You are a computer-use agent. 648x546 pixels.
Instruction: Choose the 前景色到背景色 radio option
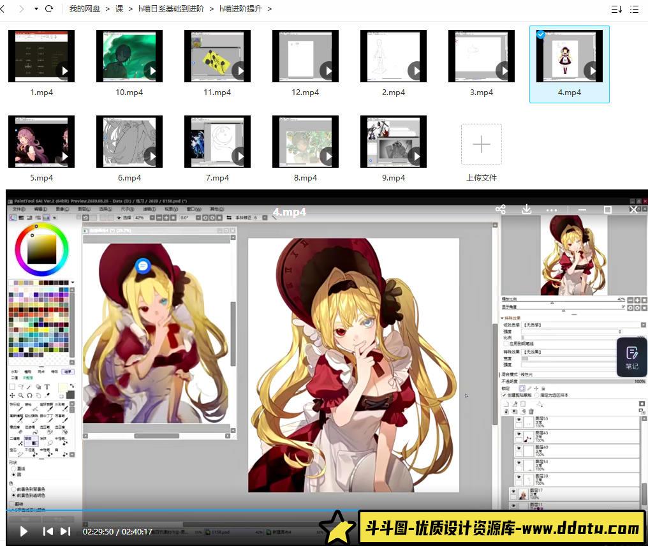(x=13, y=489)
